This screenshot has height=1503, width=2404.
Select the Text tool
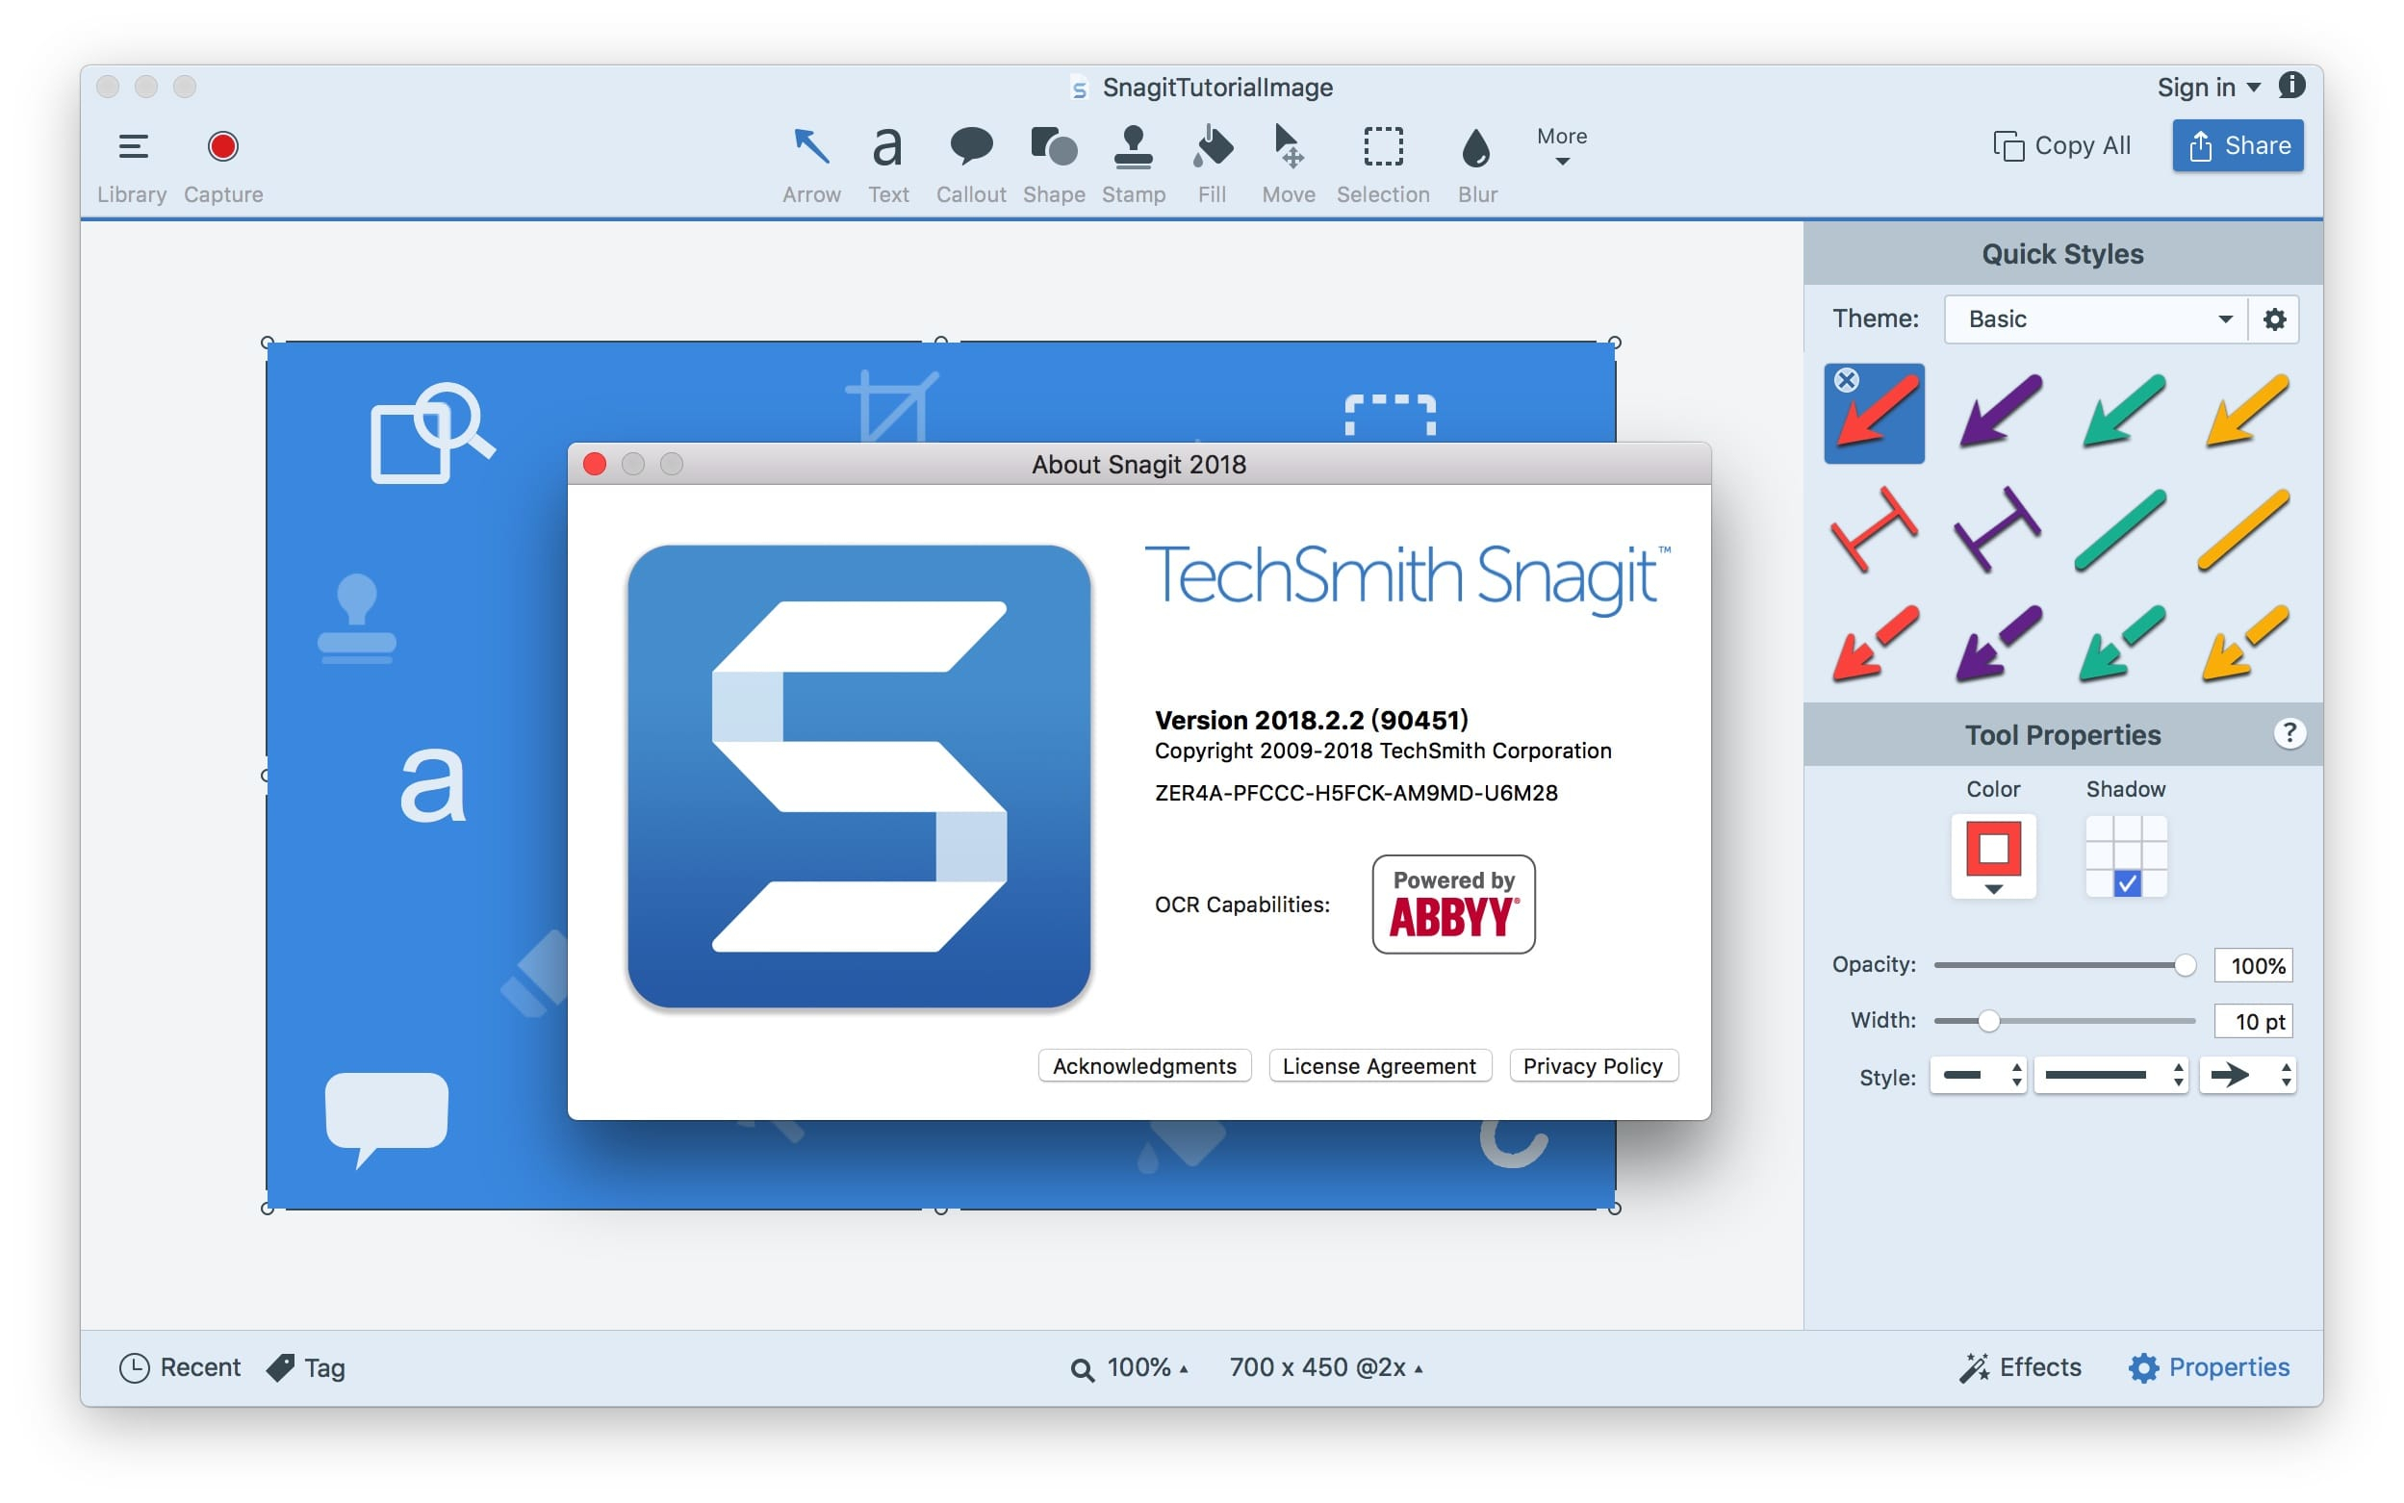tap(888, 163)
